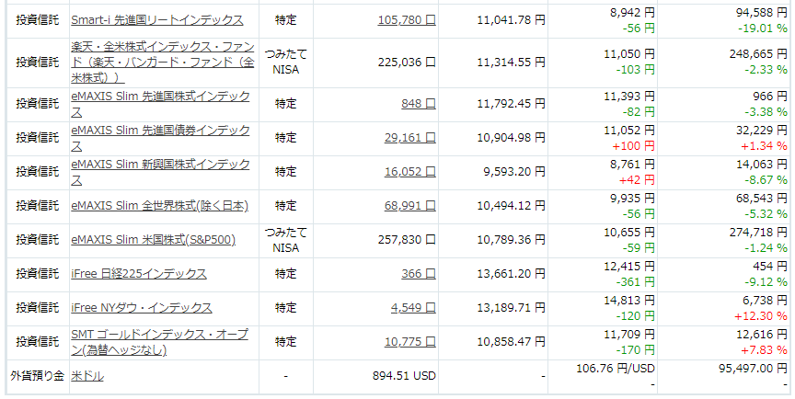Open 米ドル foreign currency deposit link

pyautogui.click(x=87, y=376)
